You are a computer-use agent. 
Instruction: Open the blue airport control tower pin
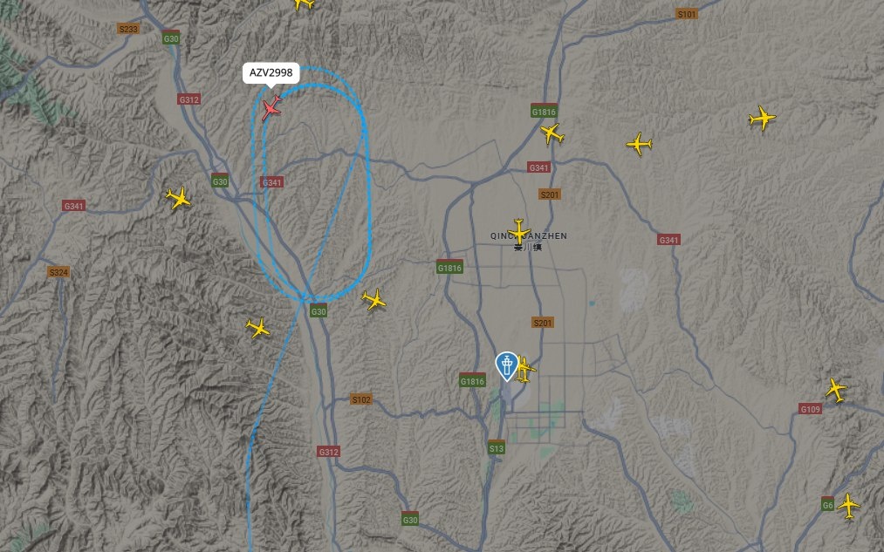(x=507, y=366)
